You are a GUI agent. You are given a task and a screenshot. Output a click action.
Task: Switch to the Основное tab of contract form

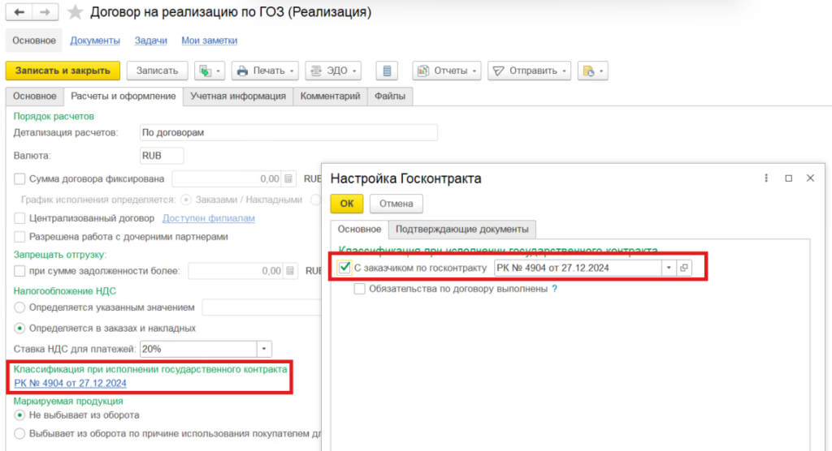coord(34,96)
